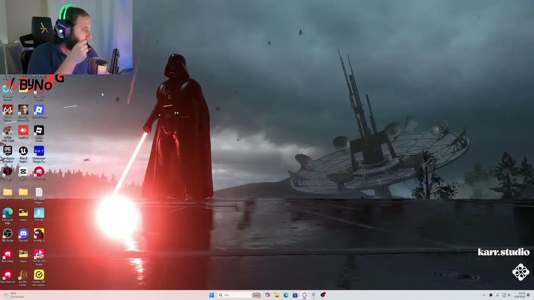The image size is (534, 300).
Task: Select the Riot İstemcisi desktop icon
Action: pos(8,277)
